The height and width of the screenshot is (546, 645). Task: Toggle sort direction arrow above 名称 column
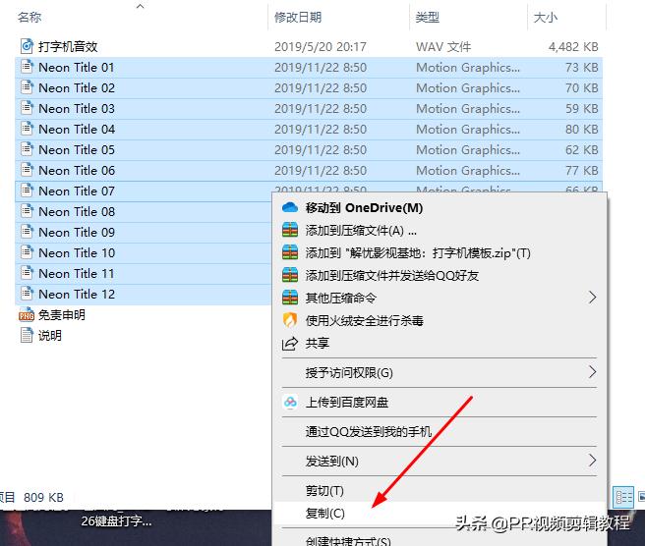click(x=141, y=6)
